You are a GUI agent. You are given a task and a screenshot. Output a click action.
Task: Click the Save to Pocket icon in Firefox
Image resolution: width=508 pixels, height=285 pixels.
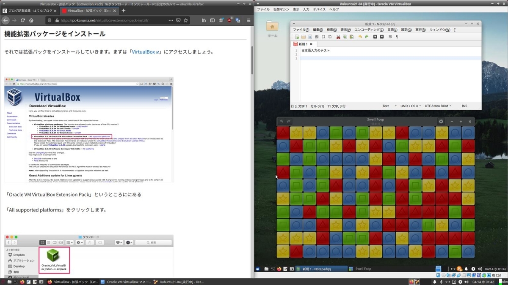[x=178, y=20]
